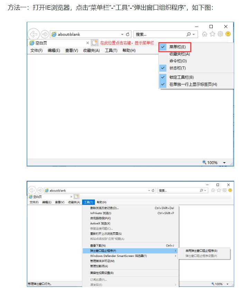Click search magnifier in the upper IE window
The height and width of the screenshot is (296, 239).
tap(189, 34)
